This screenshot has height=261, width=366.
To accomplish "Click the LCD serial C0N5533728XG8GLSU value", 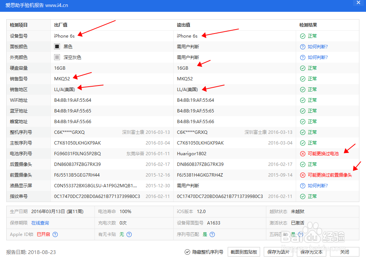I will point(96,186).
